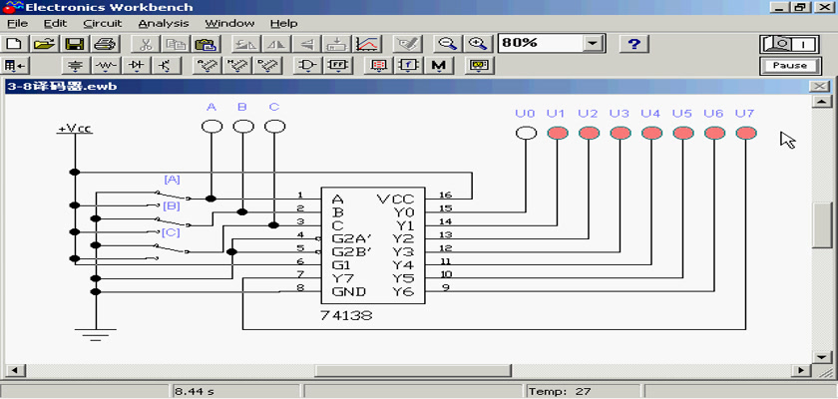Toggle switch [B] in circuit

coord(172,221)
